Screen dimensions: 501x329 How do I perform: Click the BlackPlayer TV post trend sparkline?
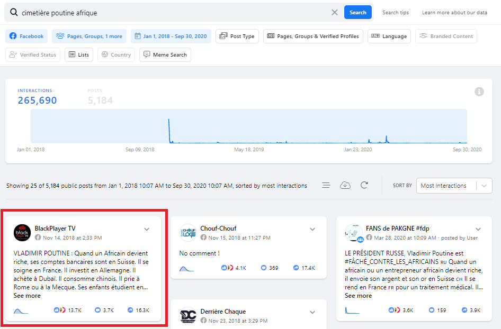coord(21,311)
